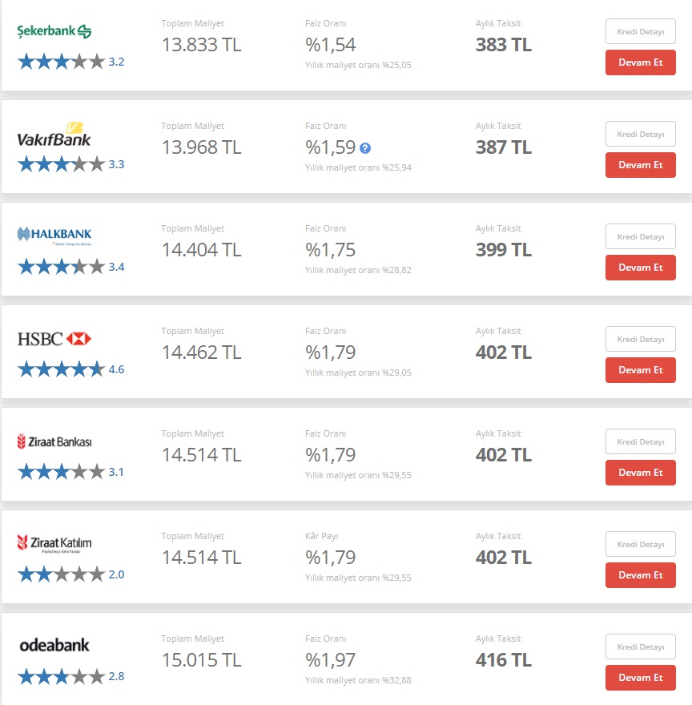Click the HSBC 4.6 star rating

(x=61, y=369)
